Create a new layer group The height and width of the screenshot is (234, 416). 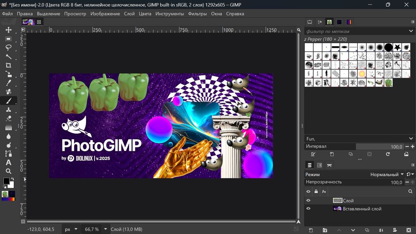tap(325, 230)
